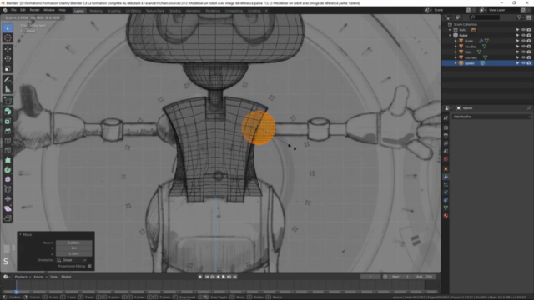Open the timeline View menu
This screenshot has height=300, width=534.
pos(53,277)
